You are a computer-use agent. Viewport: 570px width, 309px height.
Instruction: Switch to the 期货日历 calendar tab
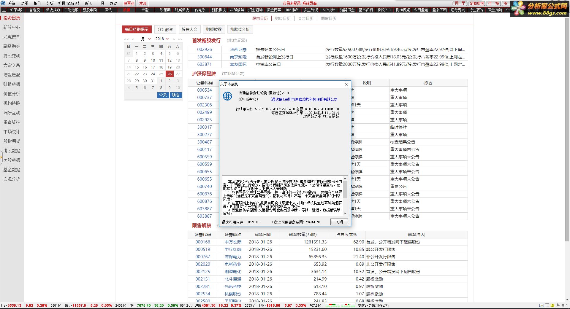pos(329,18)
